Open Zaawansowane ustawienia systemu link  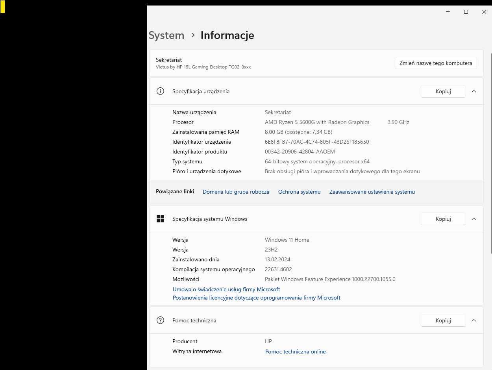point(372,192)
